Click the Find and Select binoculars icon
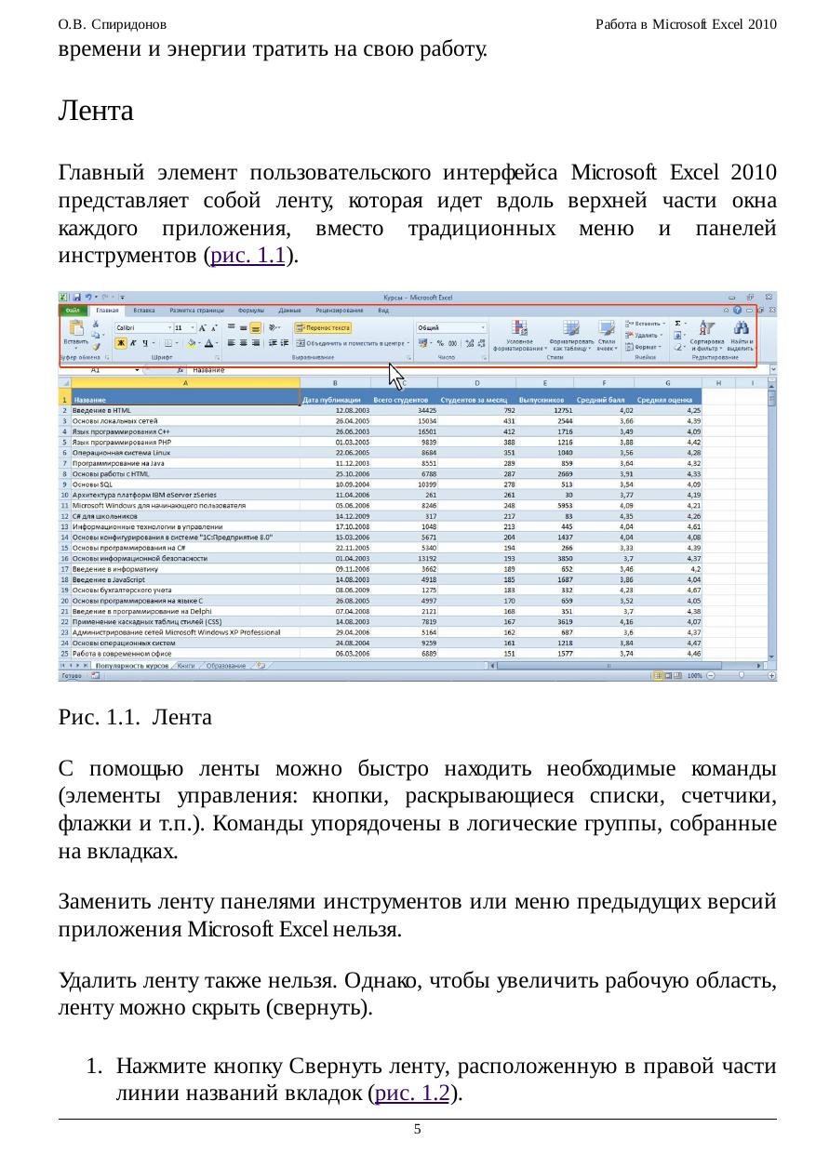Screen dimensions: 816x1154 click(742, 328)
